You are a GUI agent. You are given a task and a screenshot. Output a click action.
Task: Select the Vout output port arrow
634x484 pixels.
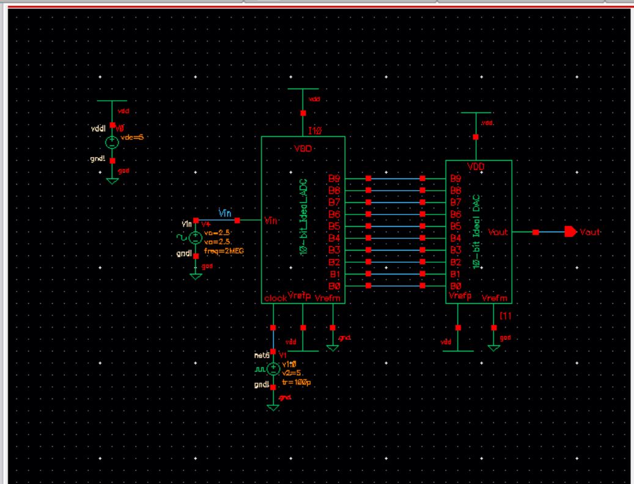click(x=570, y=231)
